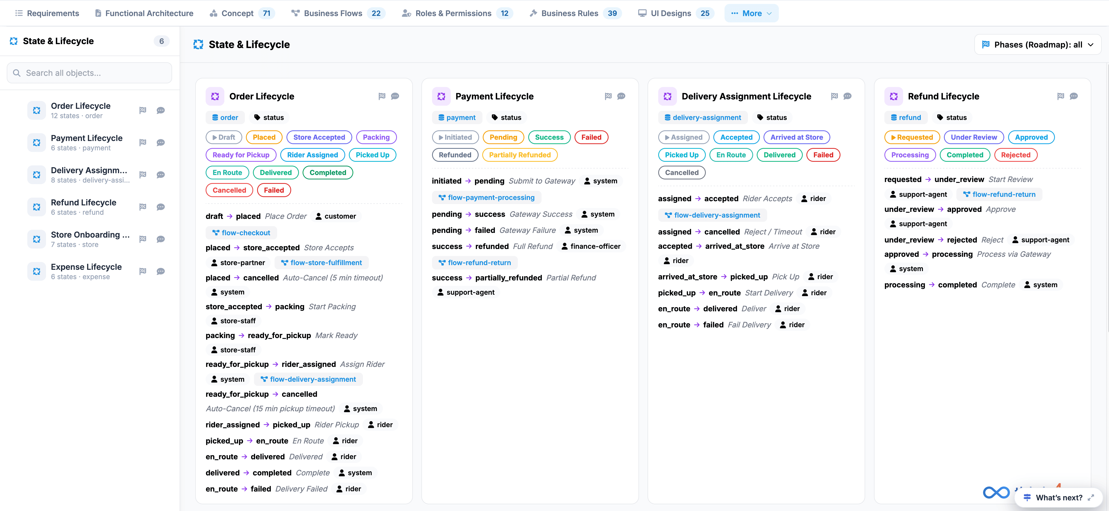Click flag icon on Order Lifecycle card

pos(382,96)
